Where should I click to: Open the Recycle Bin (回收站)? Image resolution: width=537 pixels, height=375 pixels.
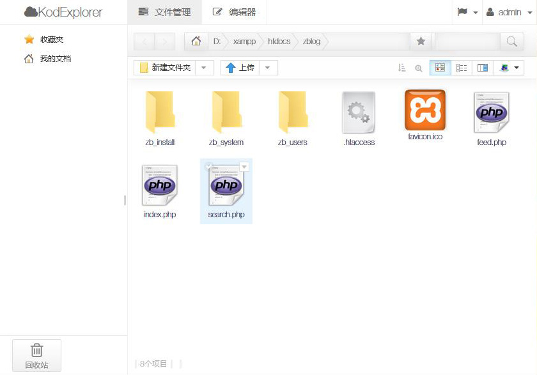(x=36, y=355)
